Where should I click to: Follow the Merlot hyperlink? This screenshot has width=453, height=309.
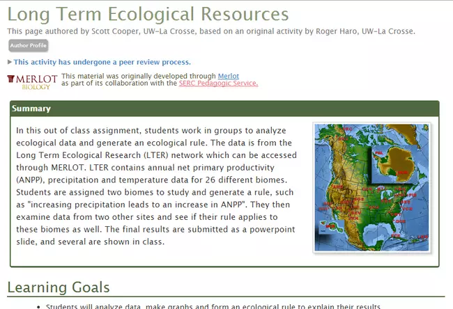tap(229, 75)
